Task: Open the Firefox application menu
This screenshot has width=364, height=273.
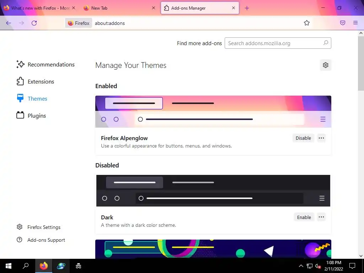Action: (355, 23)
